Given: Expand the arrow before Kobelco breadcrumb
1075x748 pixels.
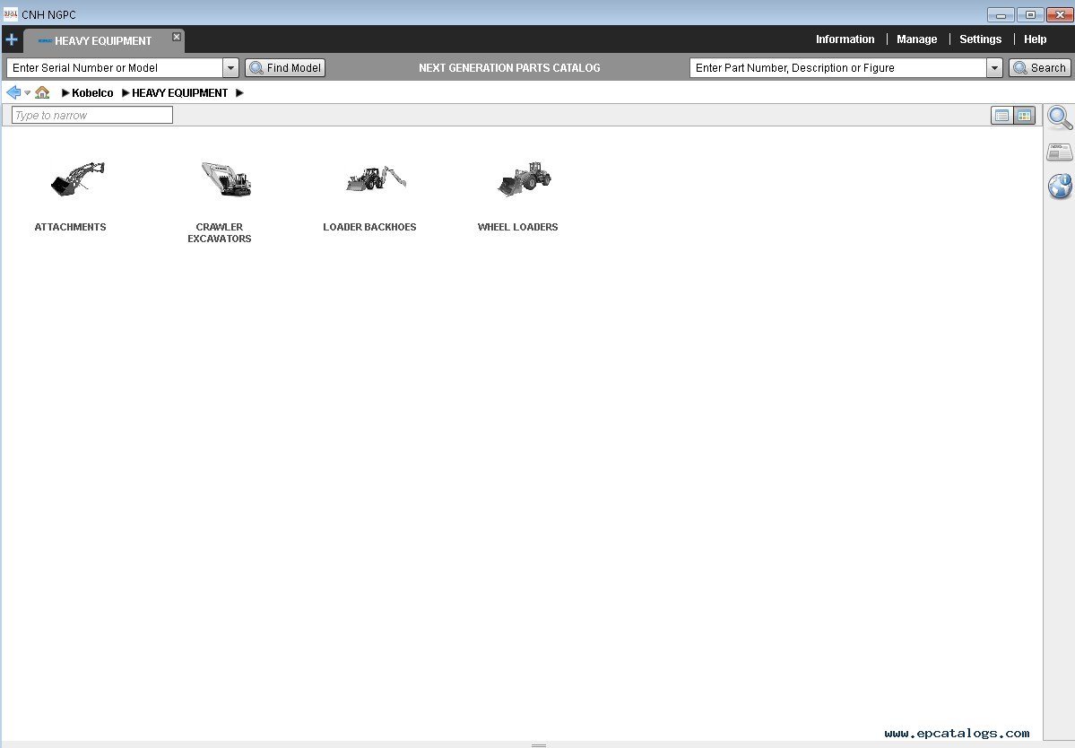Looking at the screenshot, I should click(x=65, y=93).
